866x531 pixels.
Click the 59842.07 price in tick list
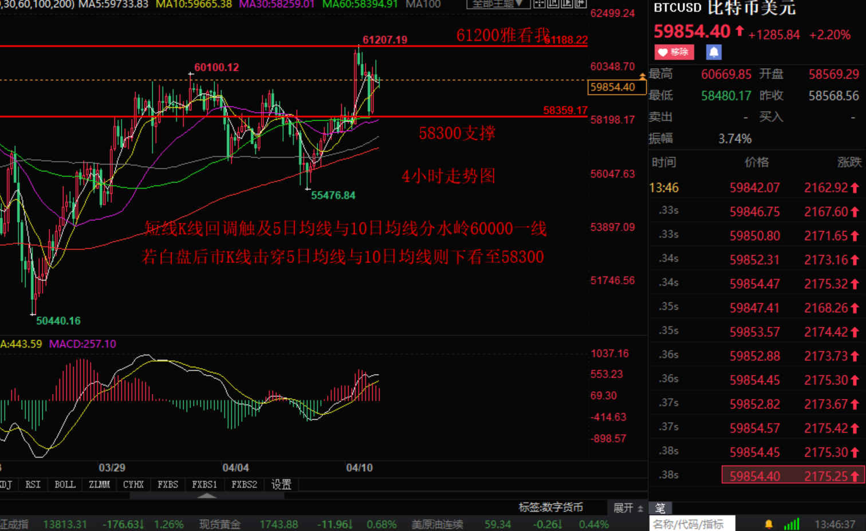coord(754,188)
